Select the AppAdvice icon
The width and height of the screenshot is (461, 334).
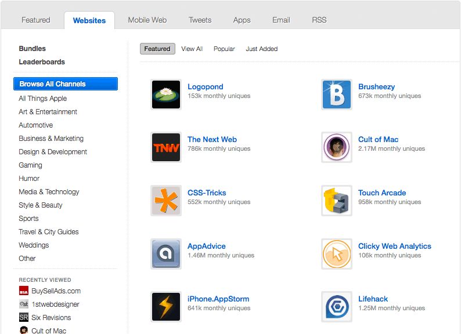[166, 254]
